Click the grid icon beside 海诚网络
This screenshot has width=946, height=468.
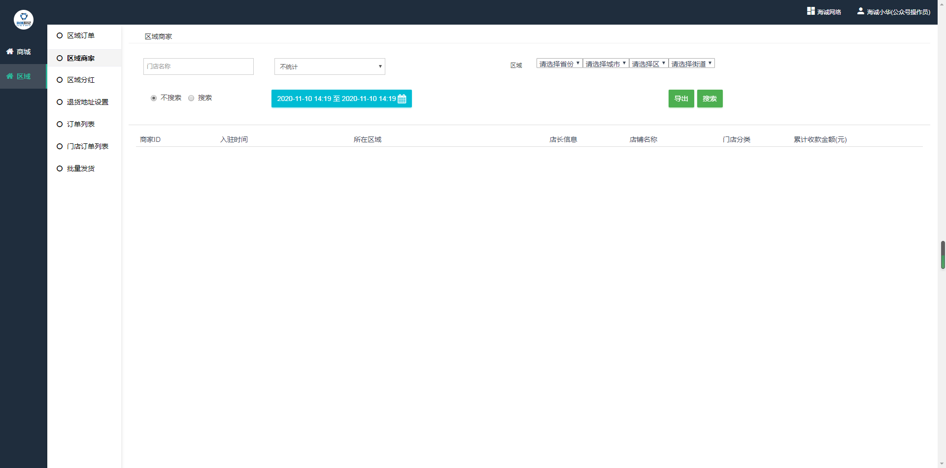tap(811, 11)
